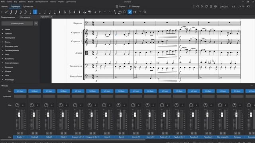Screen dimensions: 255x143
Task: Start playback with the play button
Action: pyautogui.click(x=202, y=6)
